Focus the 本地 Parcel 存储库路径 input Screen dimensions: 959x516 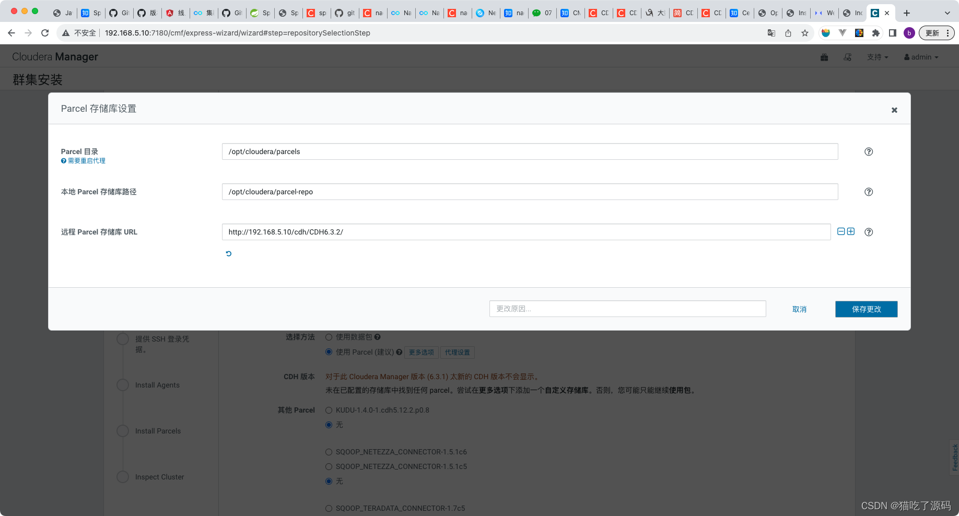(x=530, y=192)
